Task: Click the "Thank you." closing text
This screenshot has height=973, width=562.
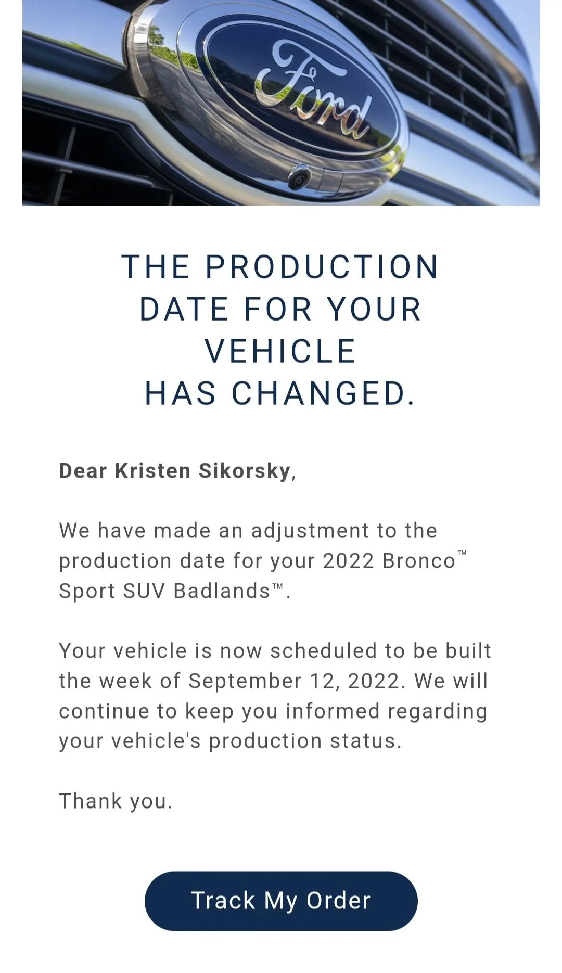Action: click(116, 801)
